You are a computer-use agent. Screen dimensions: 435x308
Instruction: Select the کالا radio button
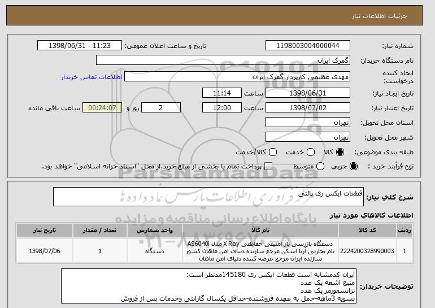click(340, 152)
